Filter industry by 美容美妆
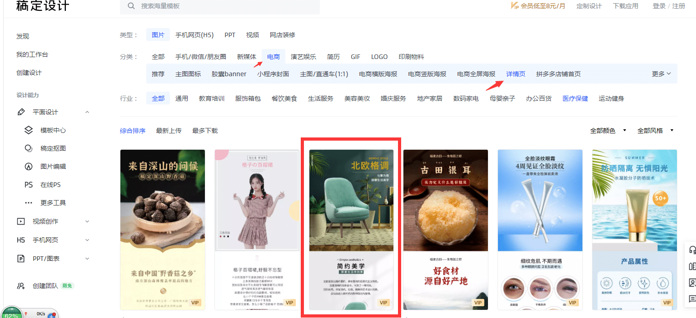This screenshot has height=318, width=696. (x=357, y=98)
